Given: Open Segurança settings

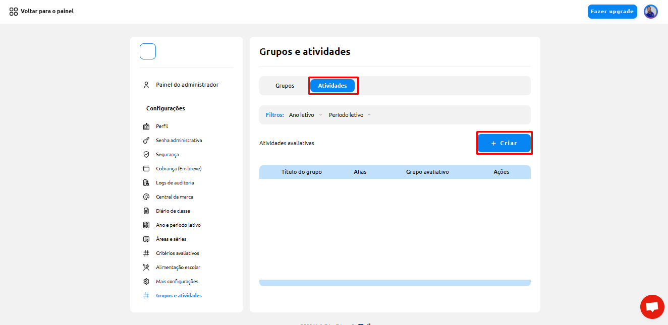Looking at the screenshot, I should pos(168,155).
